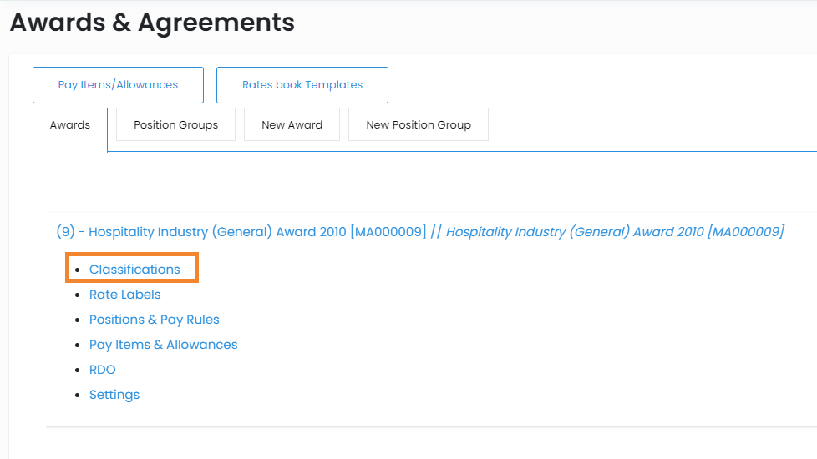Click the Pay Items/Allowances button
Image resolution: width=817 pixels, height=459 pixels.
(x=118, y=85)
